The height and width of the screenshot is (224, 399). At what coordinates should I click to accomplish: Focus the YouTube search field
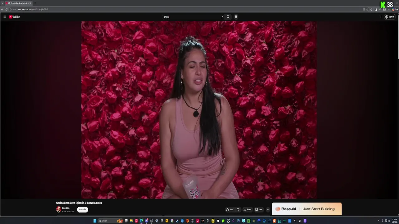coord(191,17)
